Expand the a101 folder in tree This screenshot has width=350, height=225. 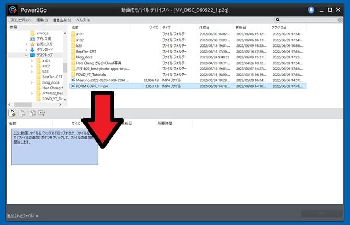click(32, 61)
